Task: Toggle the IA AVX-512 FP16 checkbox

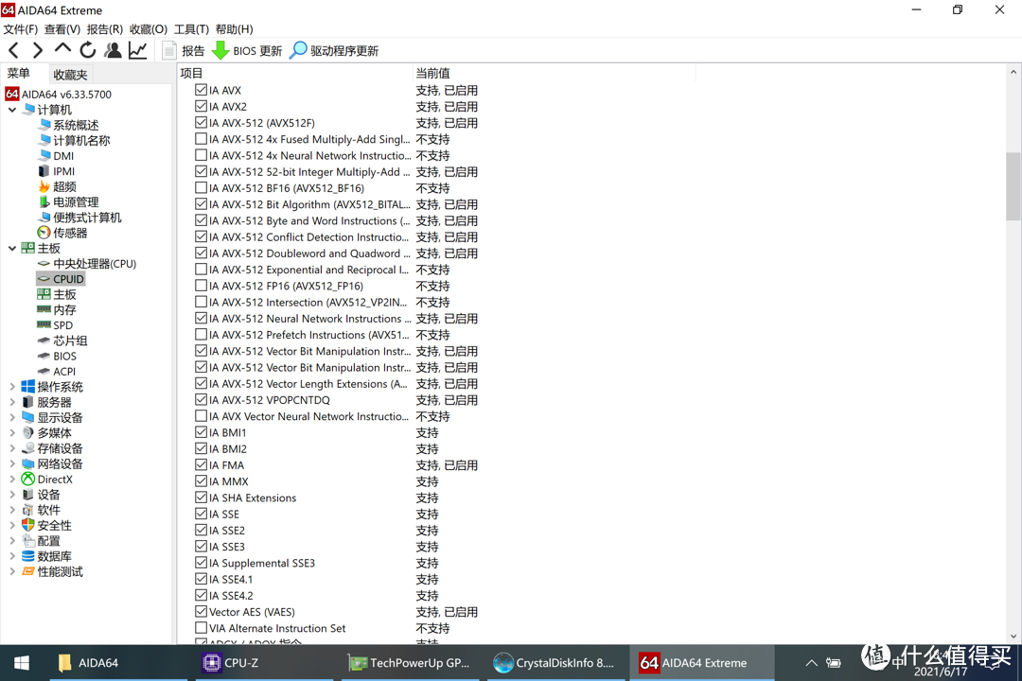Action: coord(201,286)
